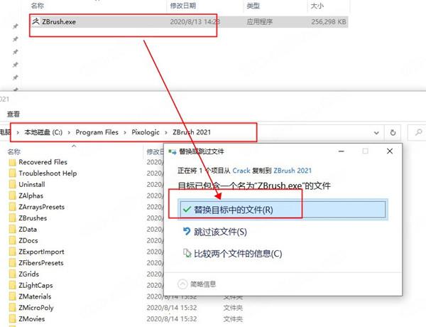
Task: Select the ZGrids folder
Action: [29, 274]
